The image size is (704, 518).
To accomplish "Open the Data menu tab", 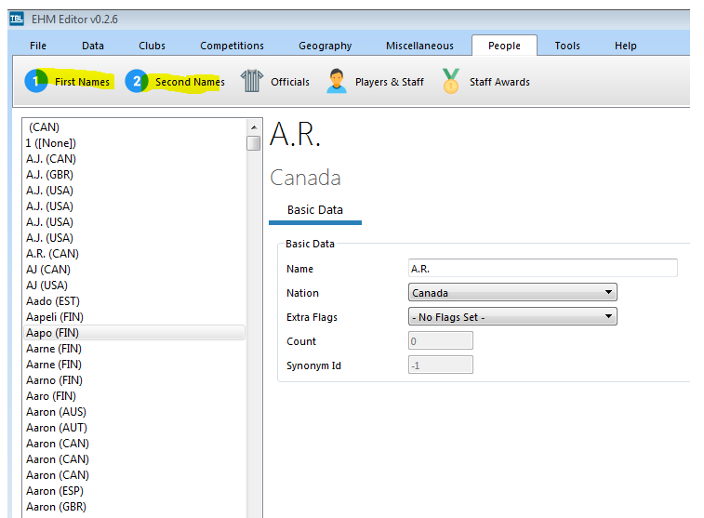I will click(93, 46).
